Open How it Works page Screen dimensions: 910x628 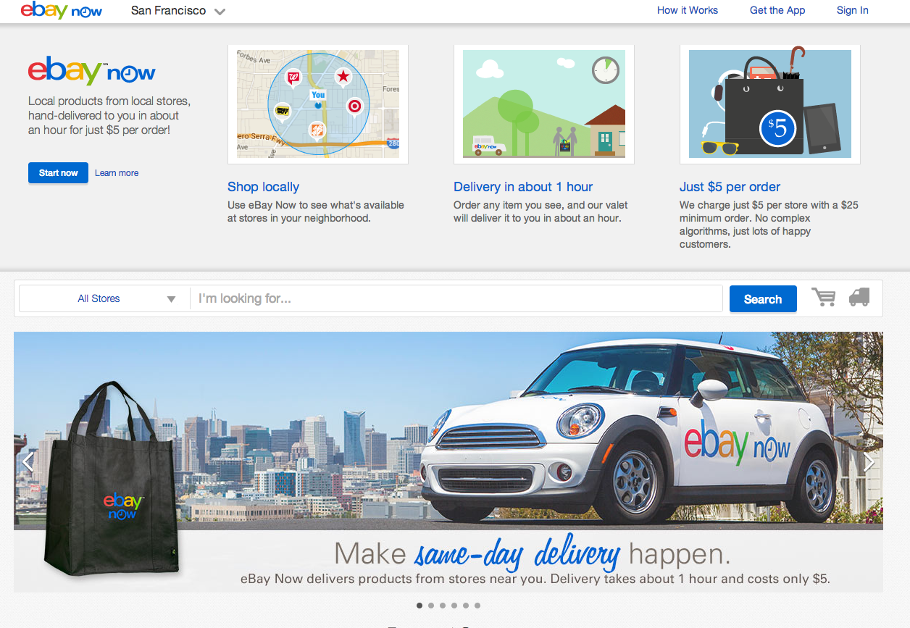pyautogui.click(x=688, y=10)
